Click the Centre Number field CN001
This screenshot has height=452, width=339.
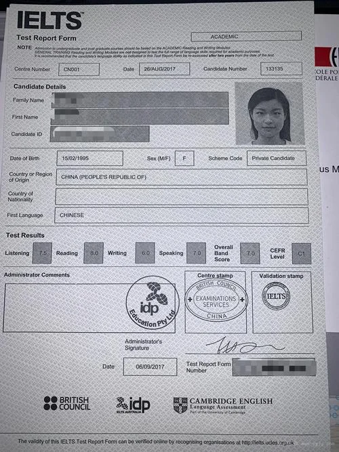(79, 70)
